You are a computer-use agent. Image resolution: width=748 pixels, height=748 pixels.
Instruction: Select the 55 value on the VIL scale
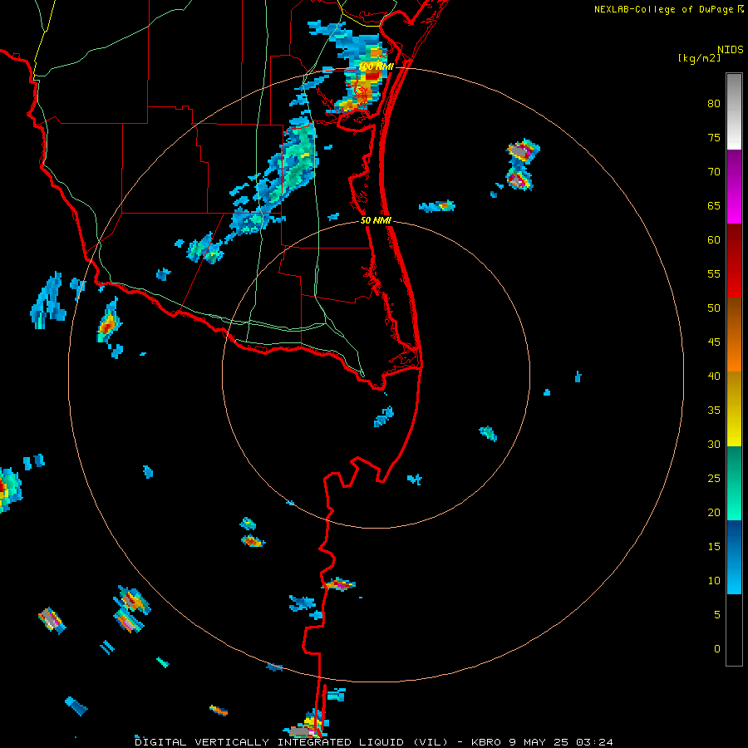pos(714,273)
